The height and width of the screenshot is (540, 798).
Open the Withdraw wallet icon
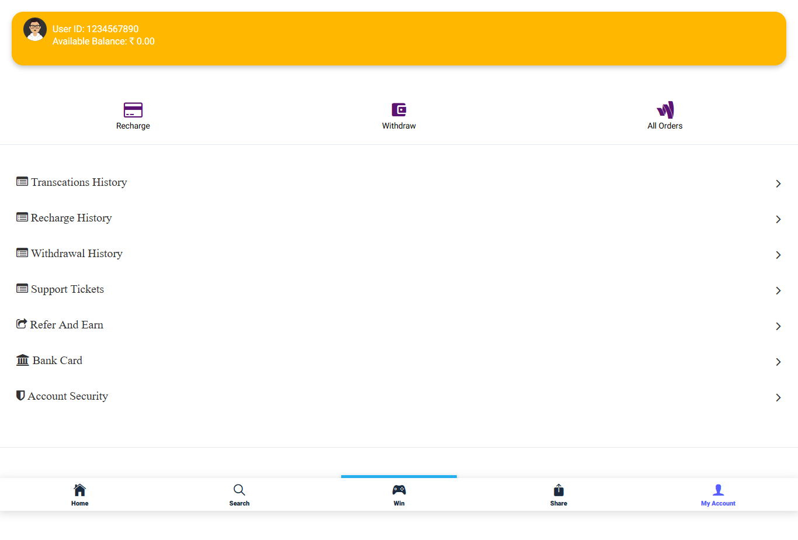399,110
